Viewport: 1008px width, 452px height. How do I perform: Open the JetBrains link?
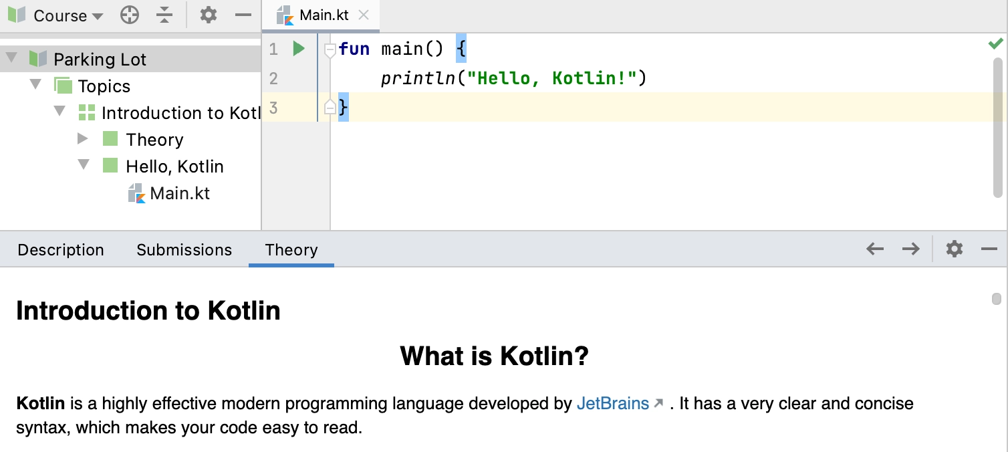click(613, 403)
